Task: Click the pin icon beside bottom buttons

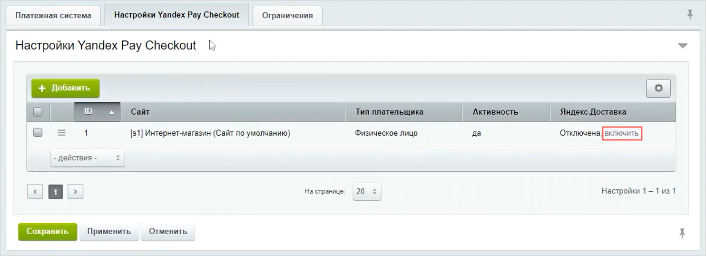Action: [x=682, y=233]
